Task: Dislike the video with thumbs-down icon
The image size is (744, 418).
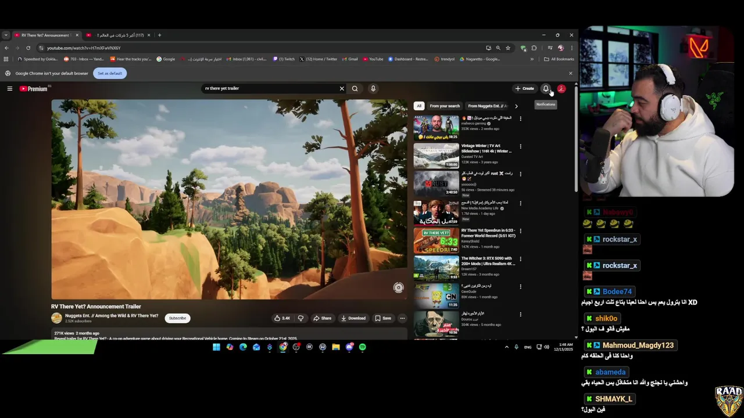Action: tap(301, 318)
